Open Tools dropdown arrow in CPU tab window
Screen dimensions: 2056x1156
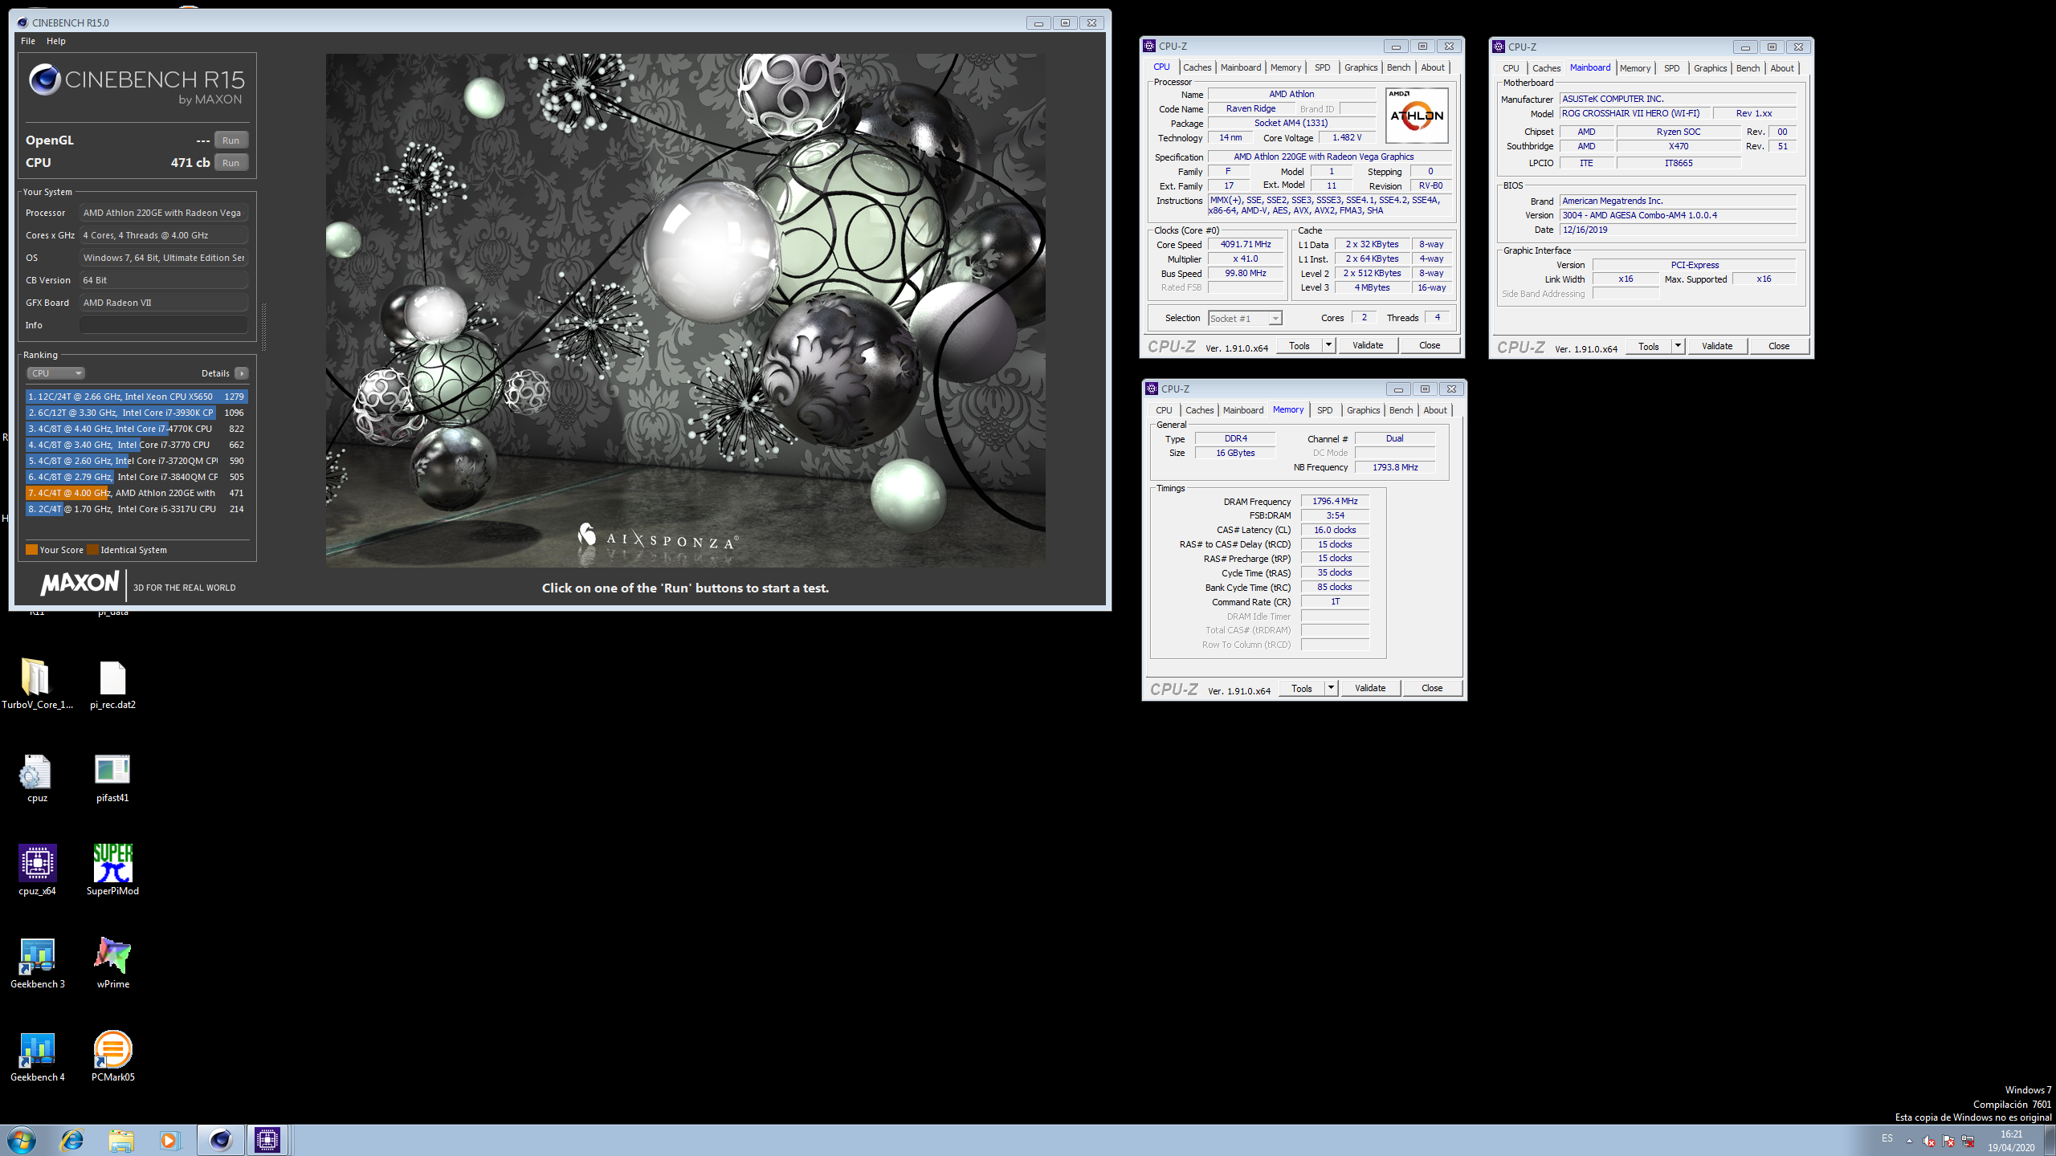pyautogui.click(x=1328, y=345)
